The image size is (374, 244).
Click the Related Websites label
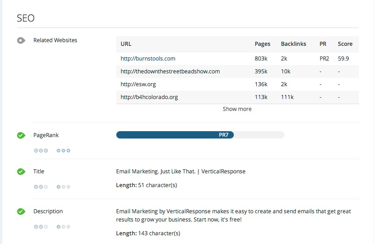pos(55,40)
